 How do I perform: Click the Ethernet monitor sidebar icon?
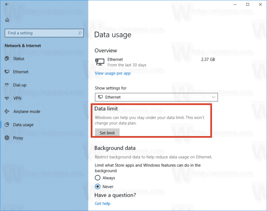[x=7, y=72]
